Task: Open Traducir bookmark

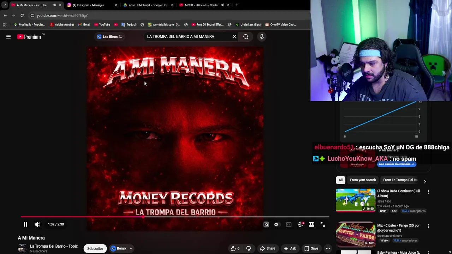Action: click(x=129, y=25)
